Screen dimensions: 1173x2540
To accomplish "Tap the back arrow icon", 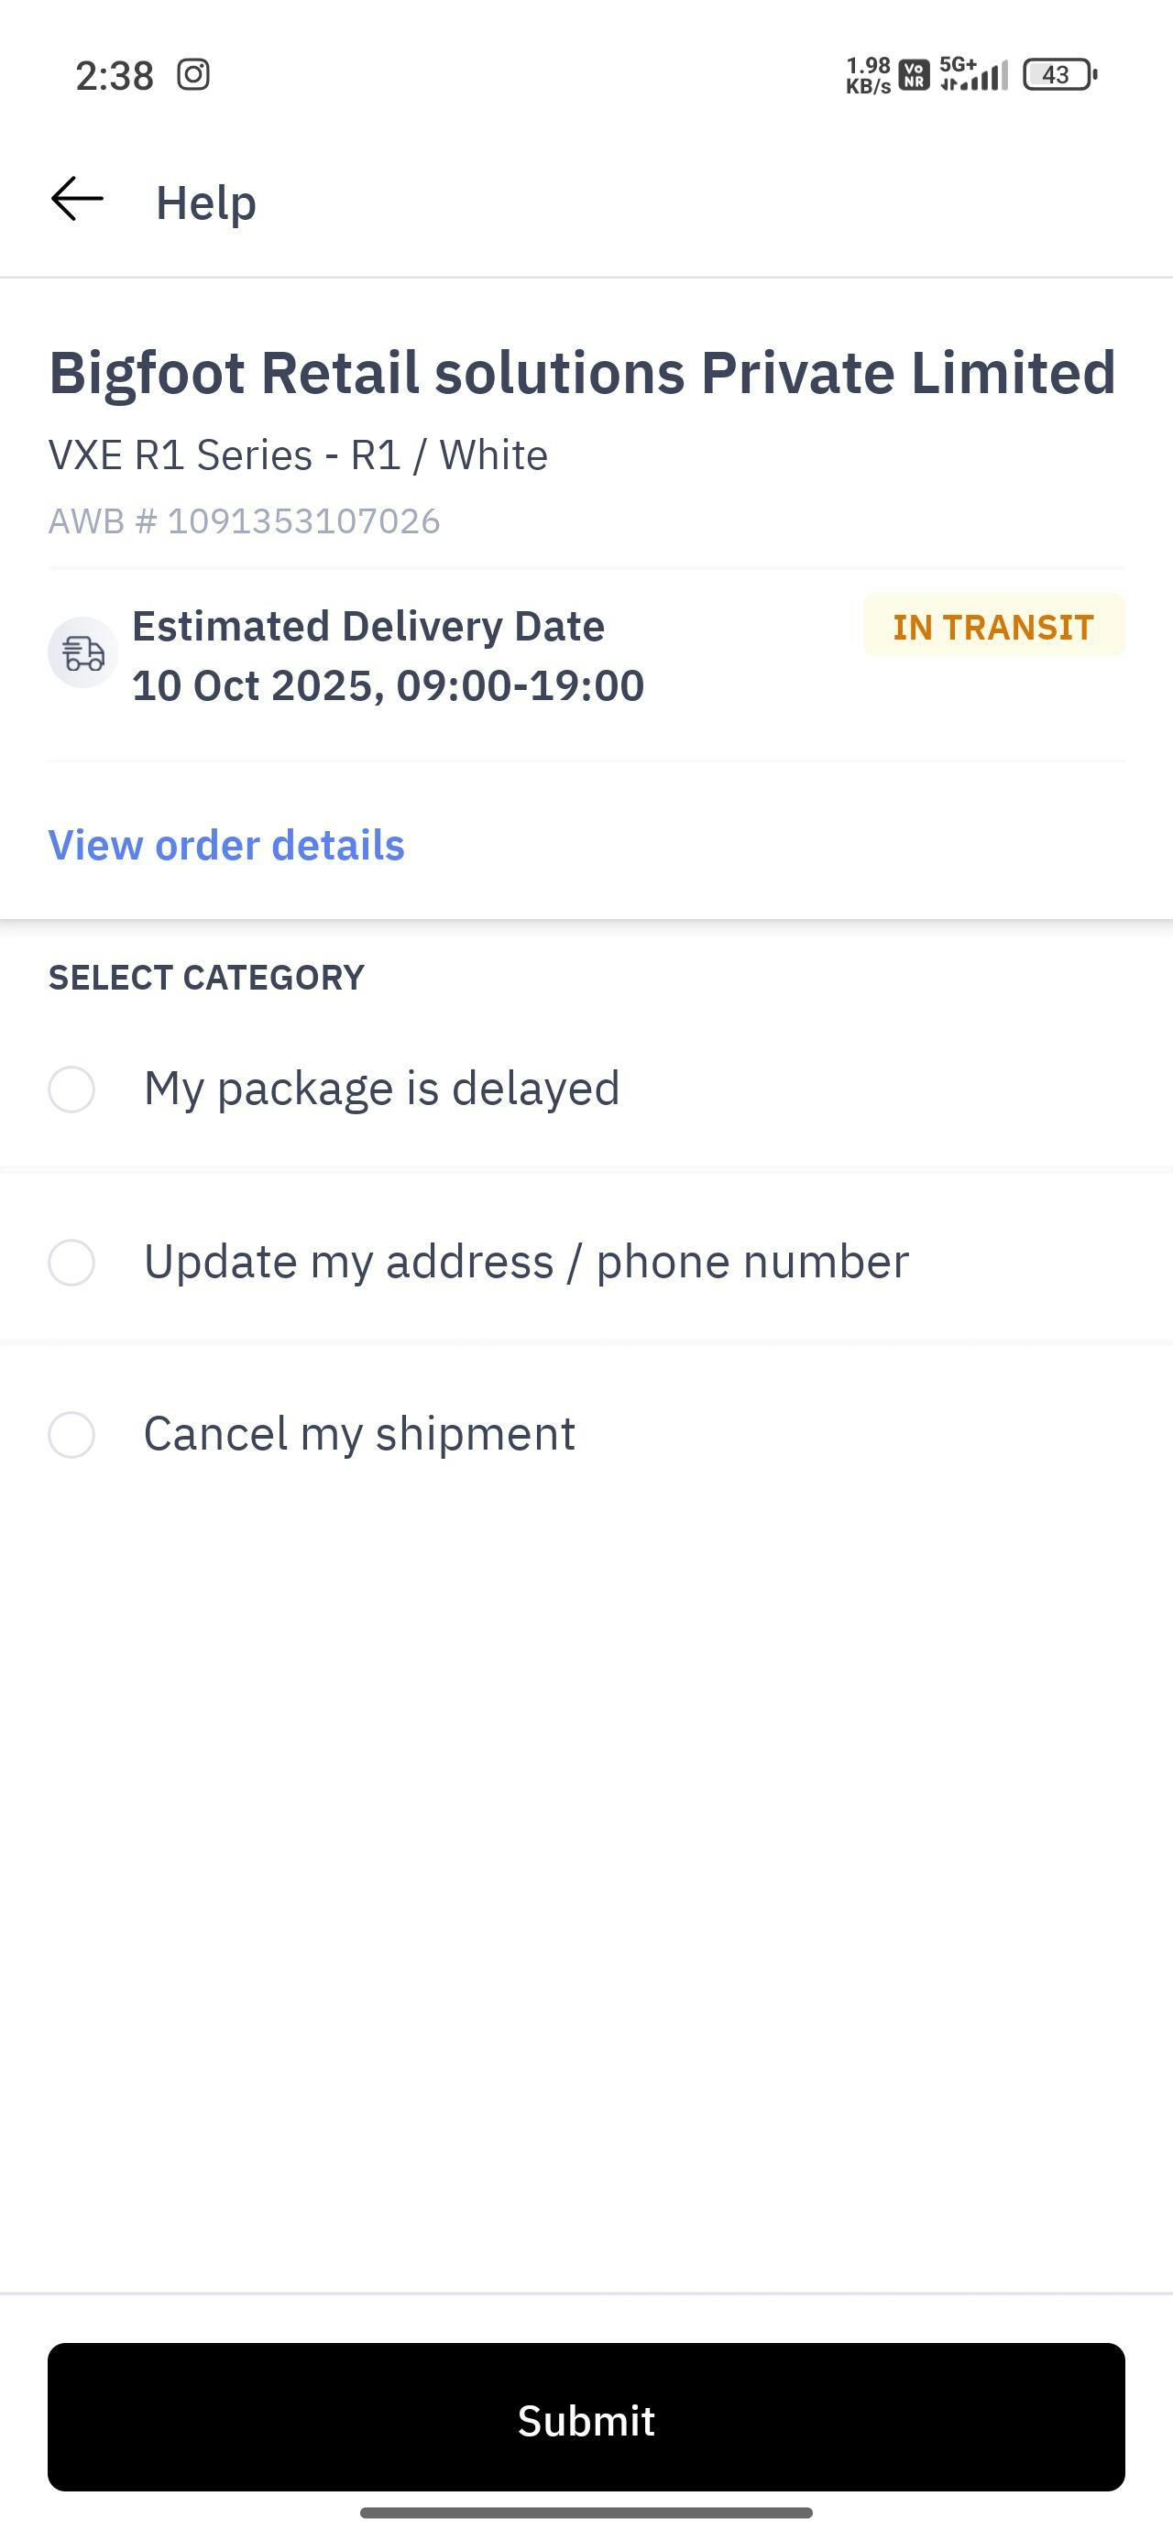I will pos(77,200).
